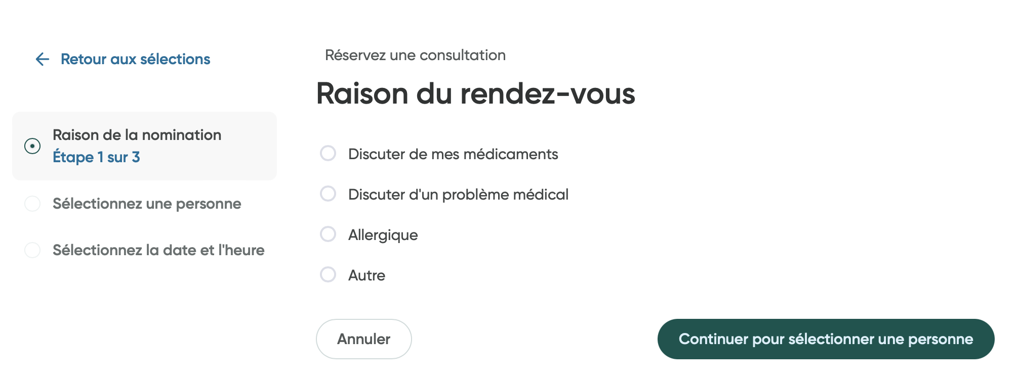
Task: Click the Discuter de mes médicaments text label
Action: pyautogui.click(x=453, y=154)
